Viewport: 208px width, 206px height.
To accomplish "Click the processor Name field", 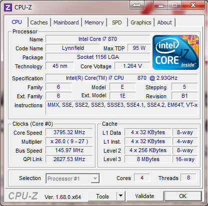I will (98, 39).
